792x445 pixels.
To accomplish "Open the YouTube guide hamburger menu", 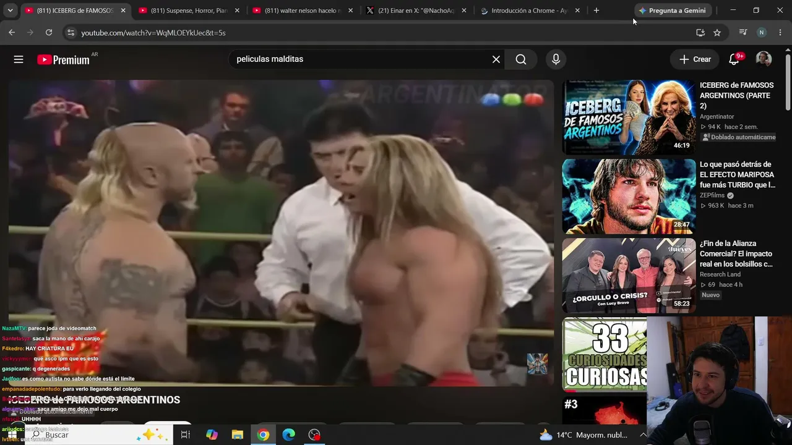I will [19, 59].
